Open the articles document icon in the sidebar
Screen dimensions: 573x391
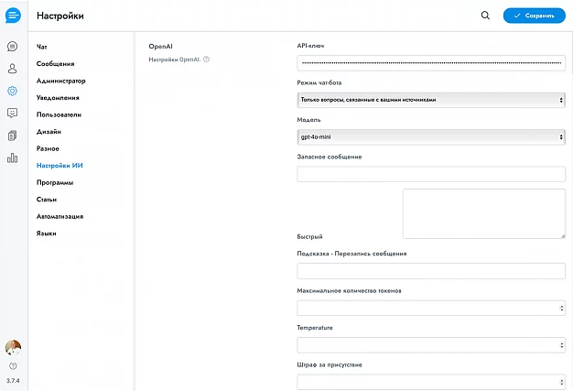click(x=12, y=136)
